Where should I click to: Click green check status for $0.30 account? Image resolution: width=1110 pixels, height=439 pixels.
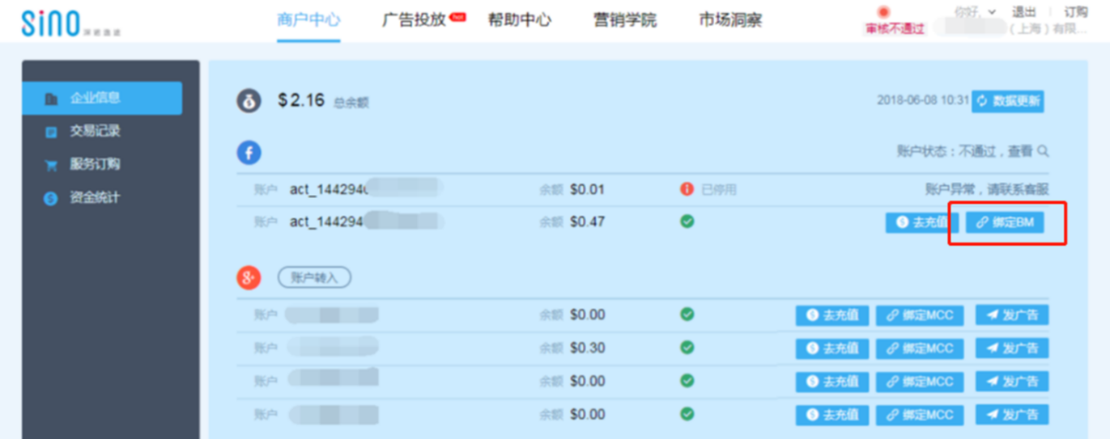click(687, 348)
